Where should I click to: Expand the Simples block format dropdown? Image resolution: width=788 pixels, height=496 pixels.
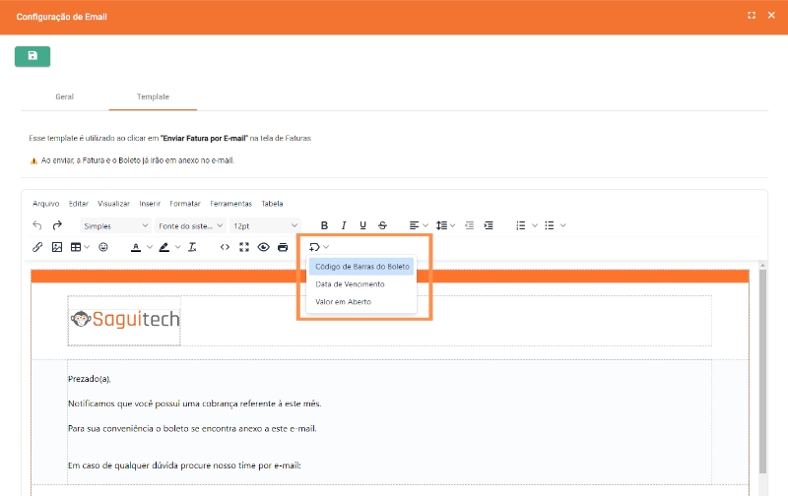coord(115,225)
